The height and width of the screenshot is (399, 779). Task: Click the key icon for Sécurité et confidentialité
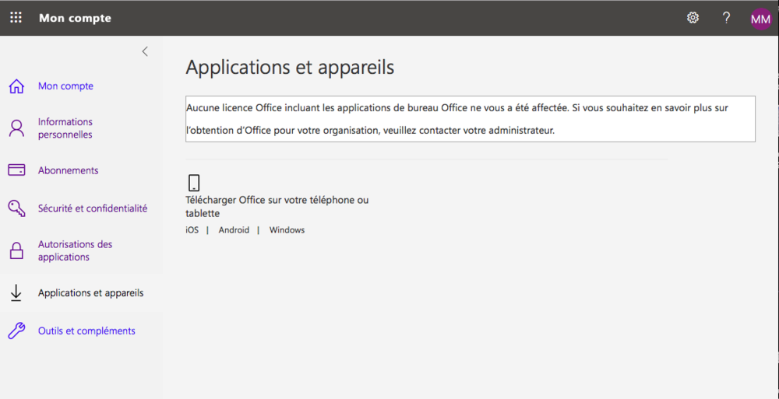16,208
